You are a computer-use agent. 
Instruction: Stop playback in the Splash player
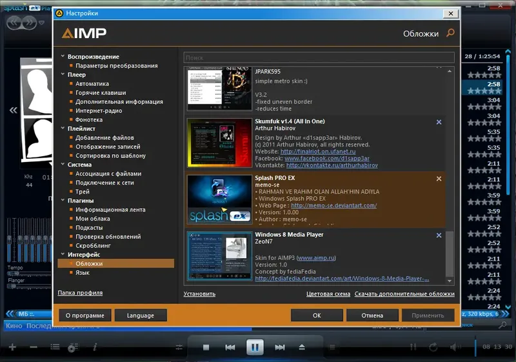206,347
